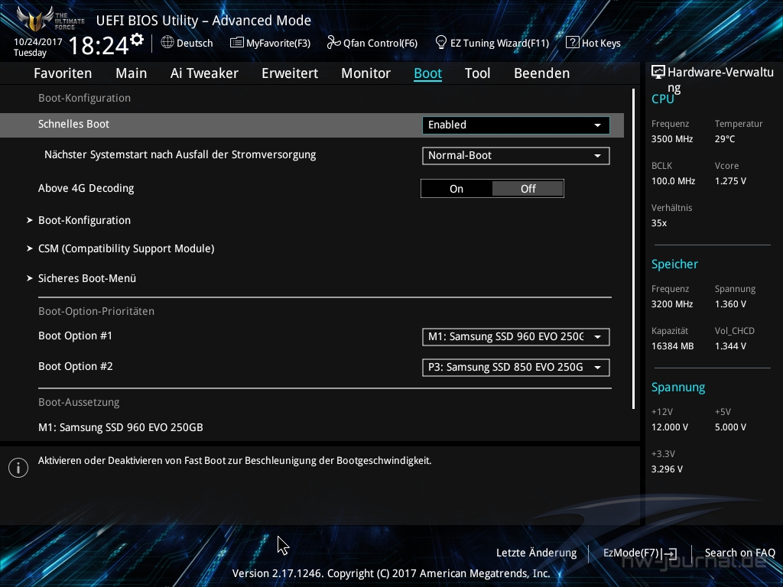Select the Boot tab

[428, 73]
